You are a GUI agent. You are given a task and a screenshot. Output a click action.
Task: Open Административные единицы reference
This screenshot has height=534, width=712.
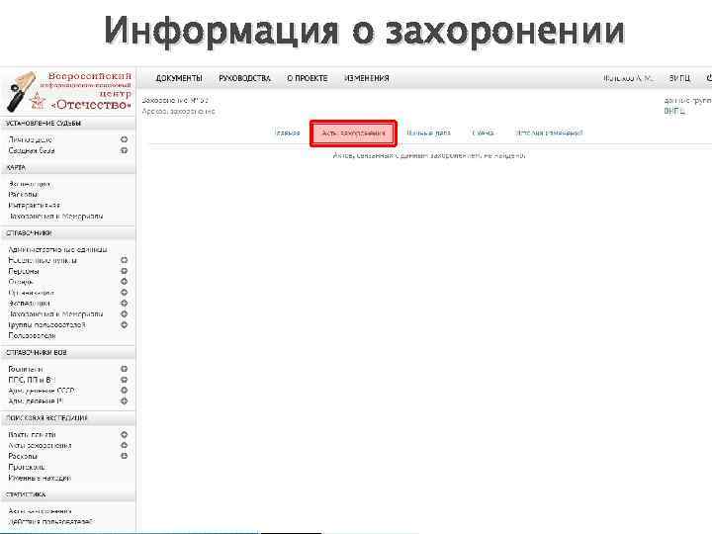(x=57, y=249)
